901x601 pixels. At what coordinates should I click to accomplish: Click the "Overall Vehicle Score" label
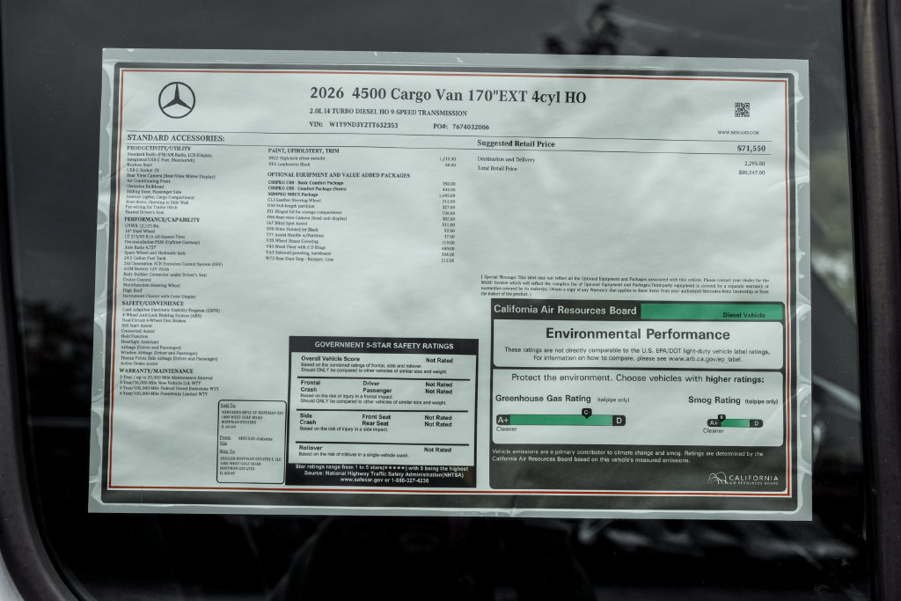click(331, 358)
